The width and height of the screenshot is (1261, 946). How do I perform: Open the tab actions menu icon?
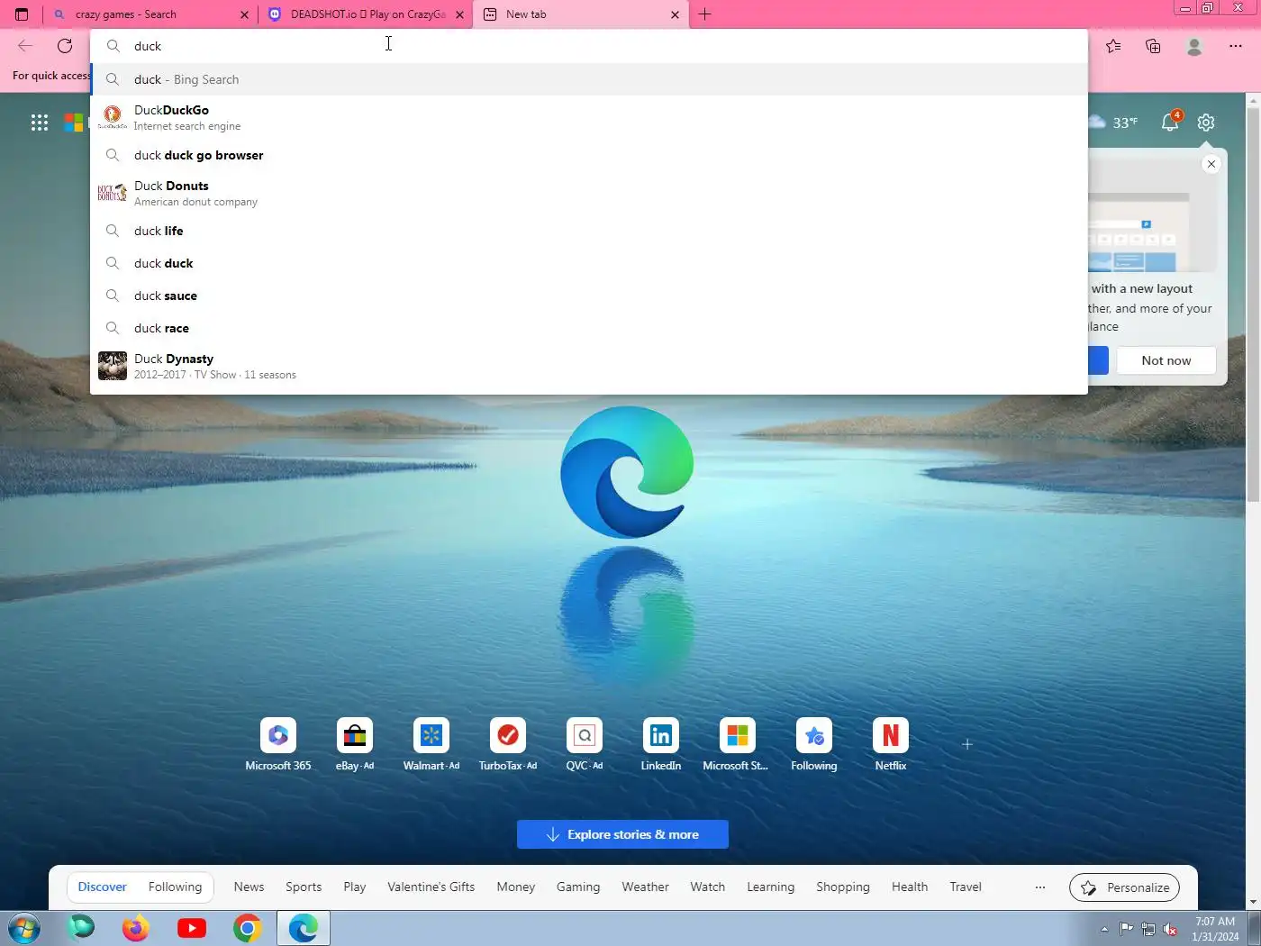coord(22,14)
